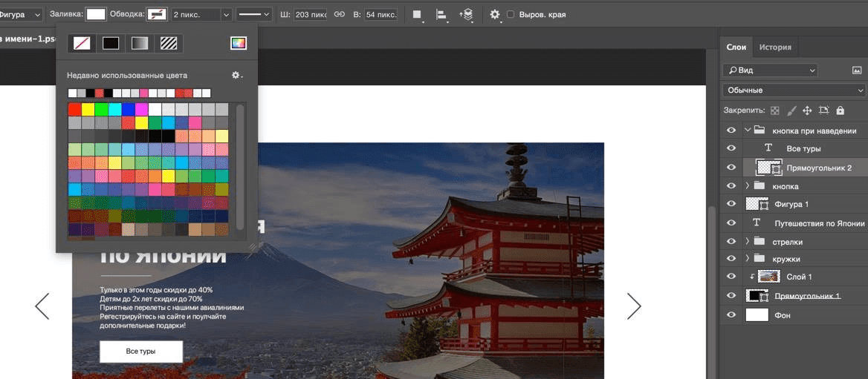Hide the Фон layer
This screenshot has height=379, width=868.
(x=731, y=315)
